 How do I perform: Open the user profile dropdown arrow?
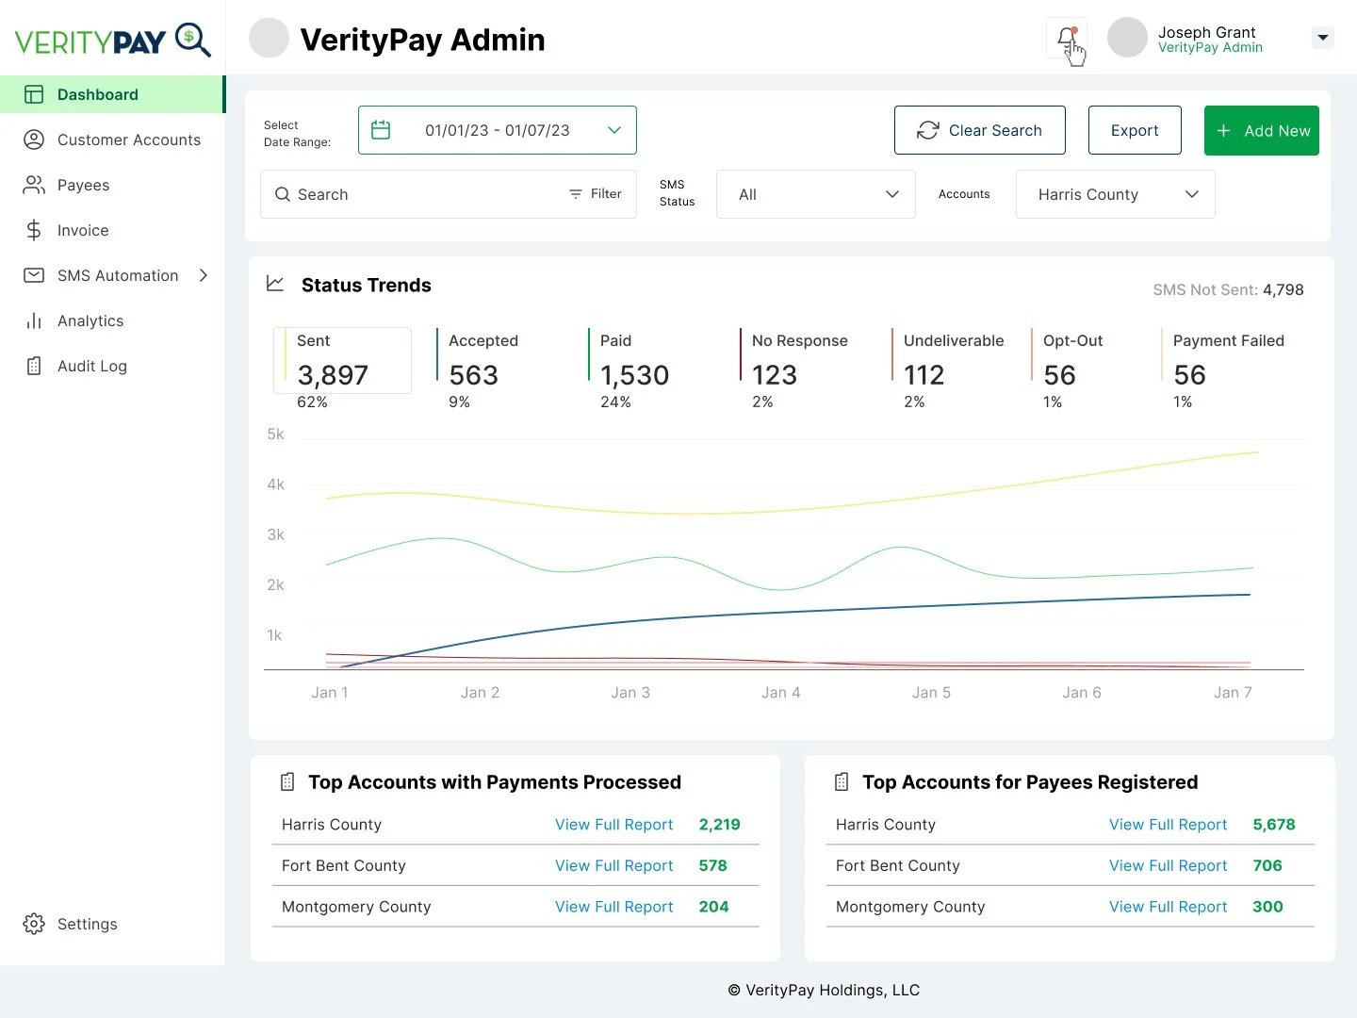(x=1322, y=38)
